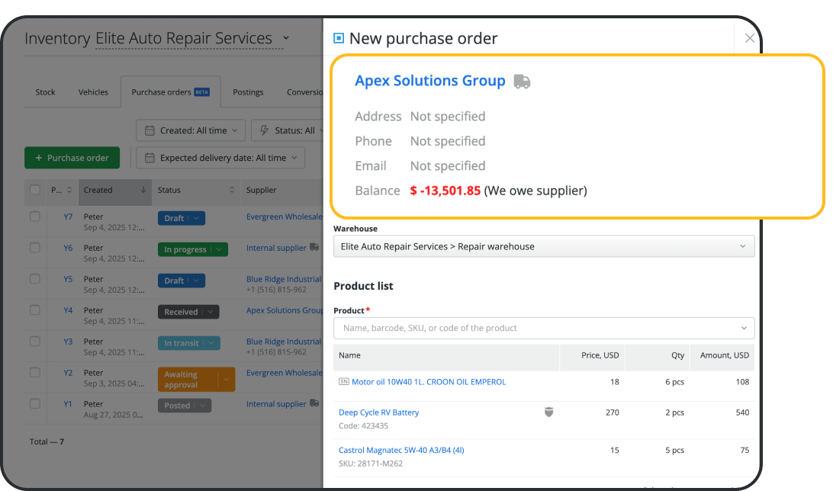Switch to the Stock tab

[45, 92]
